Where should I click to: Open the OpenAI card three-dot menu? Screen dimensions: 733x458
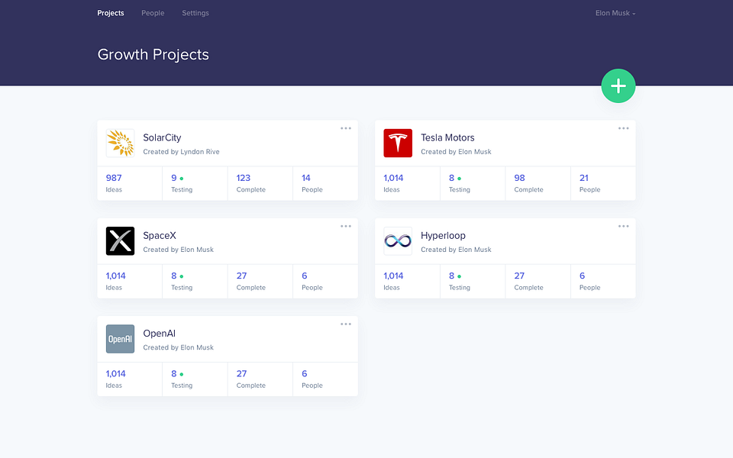pyautogui.click(x=345, y=324)
